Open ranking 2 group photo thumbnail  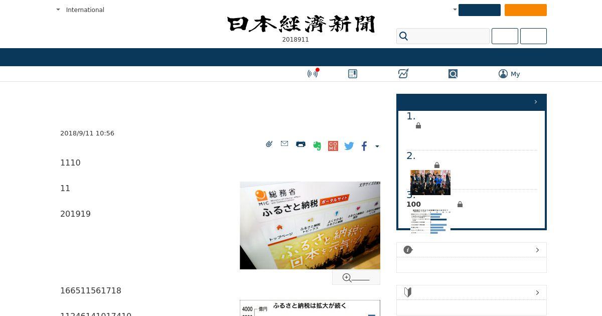click(x=430, y=183)
